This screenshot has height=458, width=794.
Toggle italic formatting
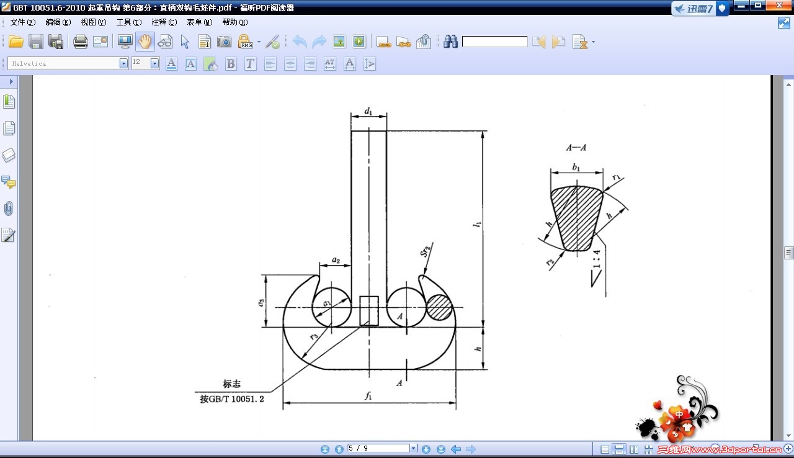[x=251, y=63]
